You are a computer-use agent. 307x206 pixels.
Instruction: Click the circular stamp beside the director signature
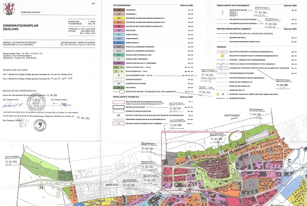40,125
